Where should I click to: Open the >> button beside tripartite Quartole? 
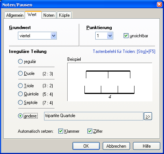(x=148, y=116)
